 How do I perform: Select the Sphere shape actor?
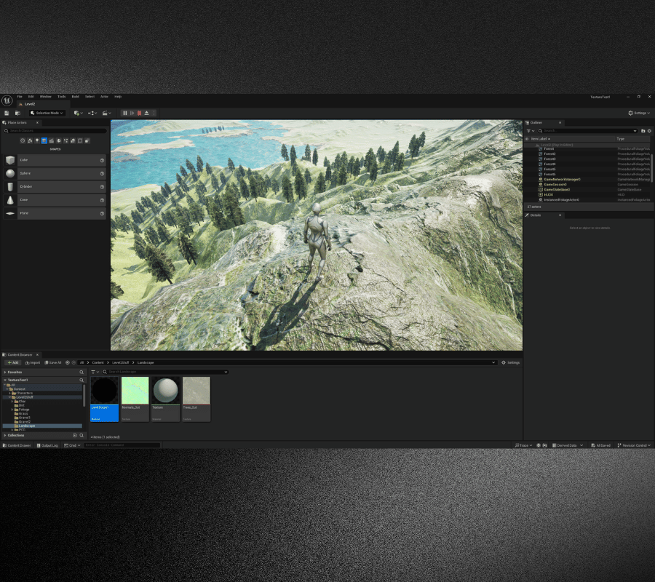(55, 174)
